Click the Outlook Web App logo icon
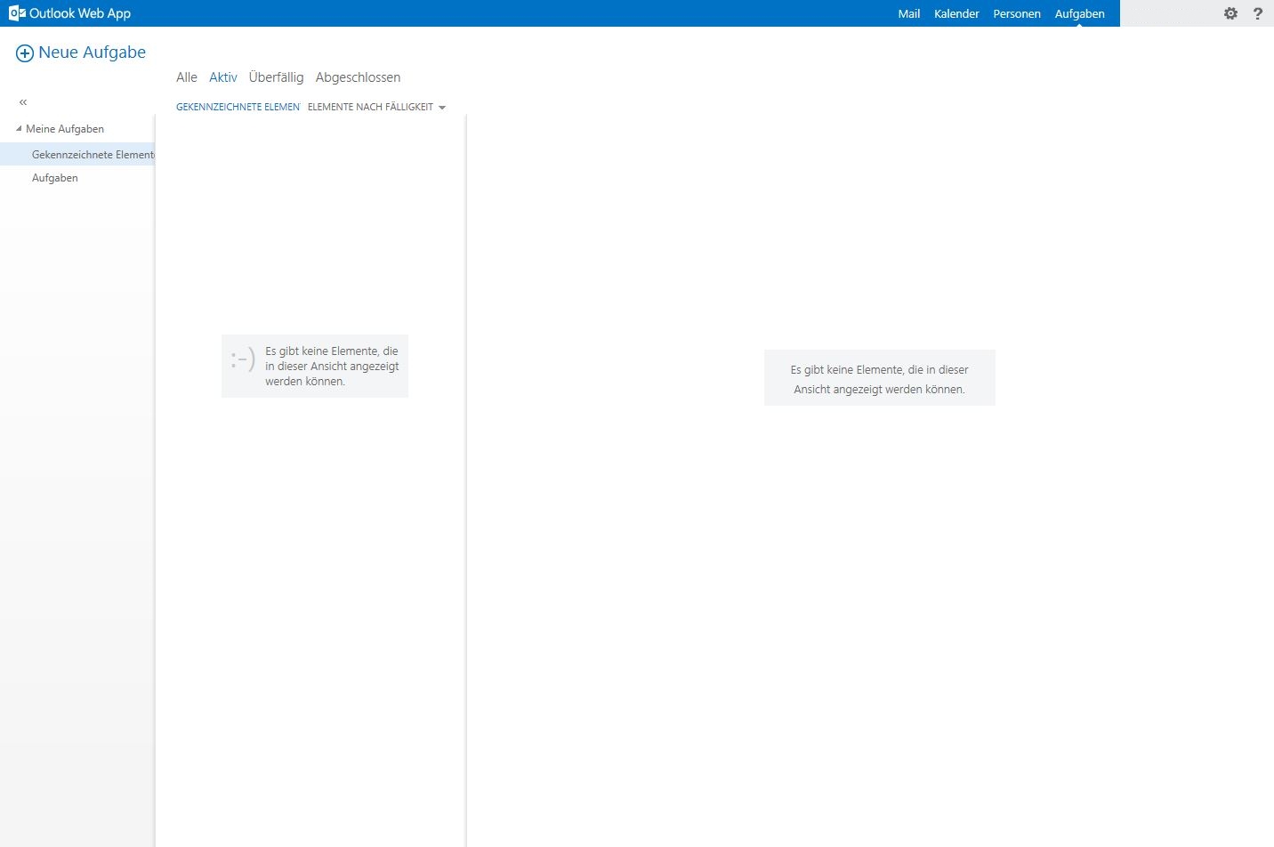The image size is (1274, 847). (x=17, y=13)
